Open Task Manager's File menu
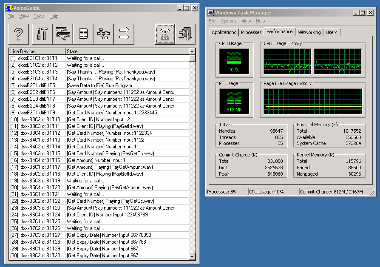Viewport: 380px width, 267px height. 212,21
